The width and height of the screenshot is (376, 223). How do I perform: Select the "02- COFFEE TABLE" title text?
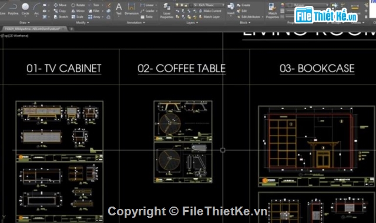tap(182, 69)
